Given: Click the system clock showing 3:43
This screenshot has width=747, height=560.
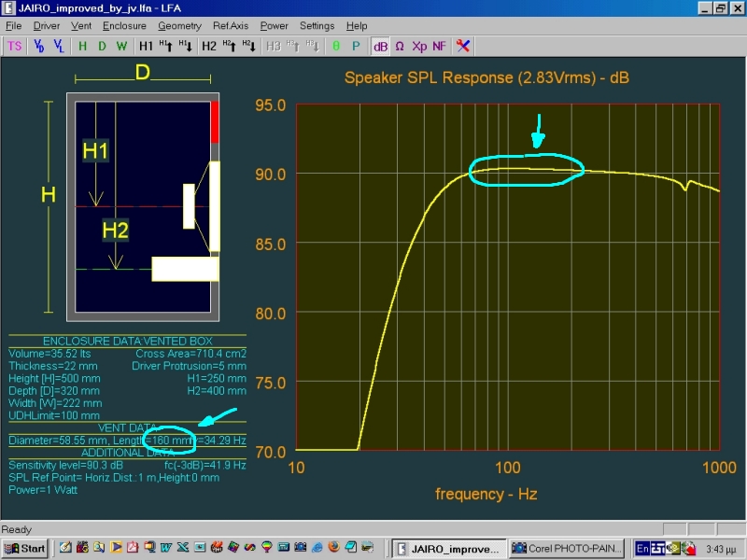Looking at the screenshot, I should point(721,549).
